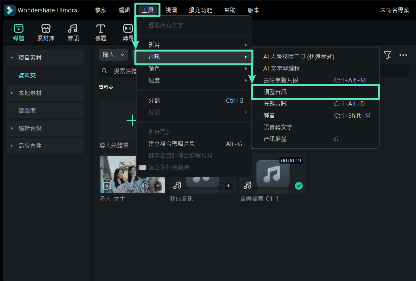Open the 素材庫 stock library icon

click(46, 29)
